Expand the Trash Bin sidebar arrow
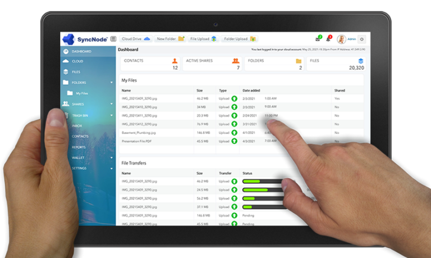431x258 pixels. [112, 115]
